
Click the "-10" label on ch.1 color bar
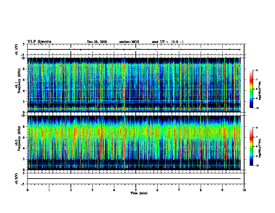pyautogui.click(x=257, y=108)
